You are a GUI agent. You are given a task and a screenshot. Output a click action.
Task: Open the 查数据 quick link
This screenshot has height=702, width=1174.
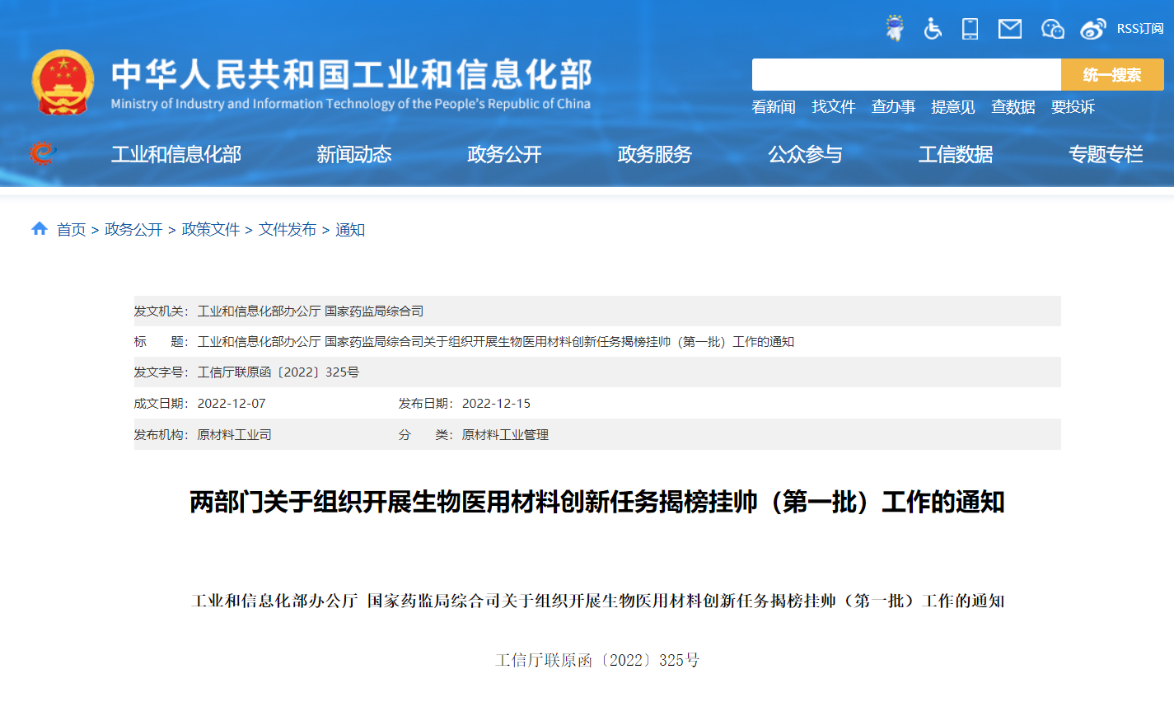(x=1013, y=107)
